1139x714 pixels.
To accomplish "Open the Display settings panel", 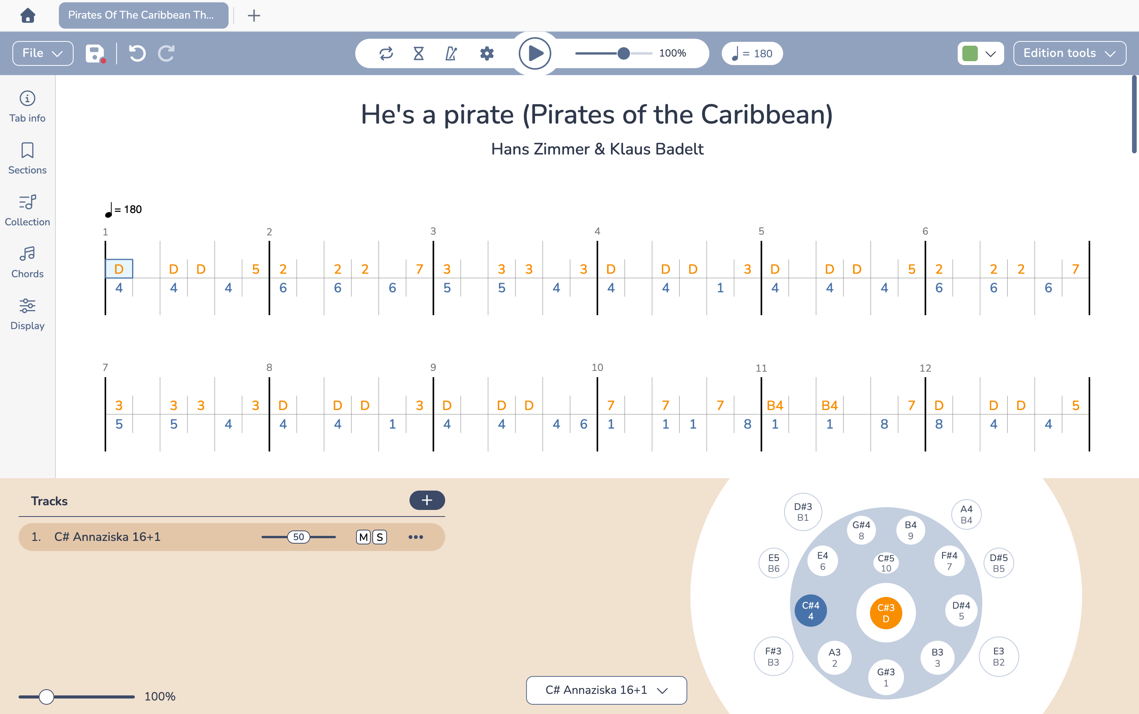I will click(28, 314).
